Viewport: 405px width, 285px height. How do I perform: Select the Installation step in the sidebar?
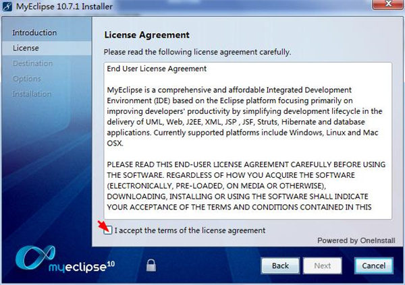coord(32,94)
